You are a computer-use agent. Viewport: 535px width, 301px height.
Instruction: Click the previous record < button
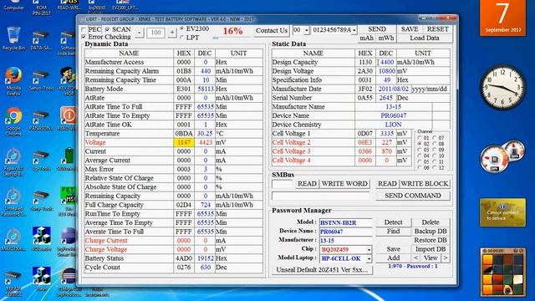416,258
